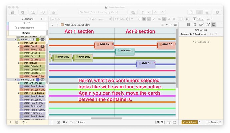This screenshot has width=230, height=133.
Task: Click the move left arrow in toolbar
Action: [156, 12]
